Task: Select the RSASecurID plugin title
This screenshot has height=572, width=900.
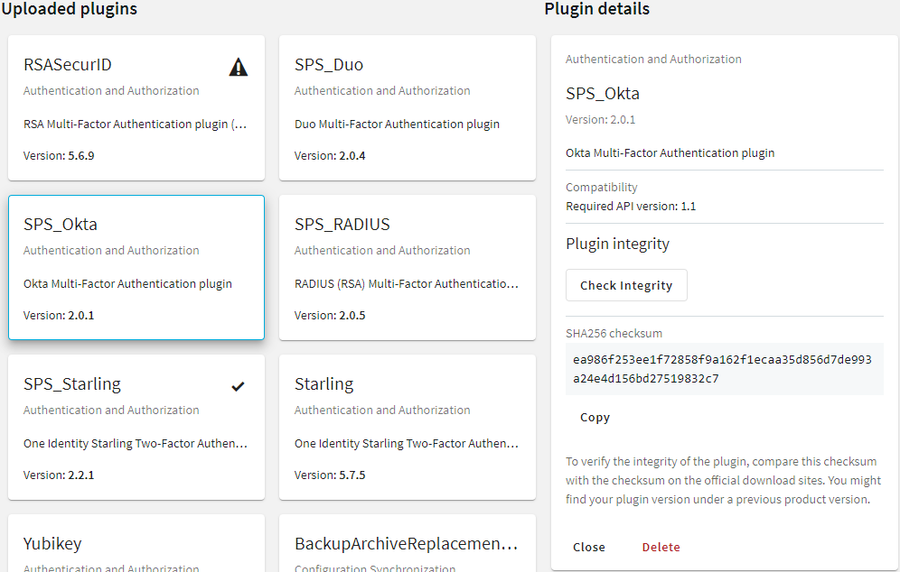Action: click(x=68, y=65)
